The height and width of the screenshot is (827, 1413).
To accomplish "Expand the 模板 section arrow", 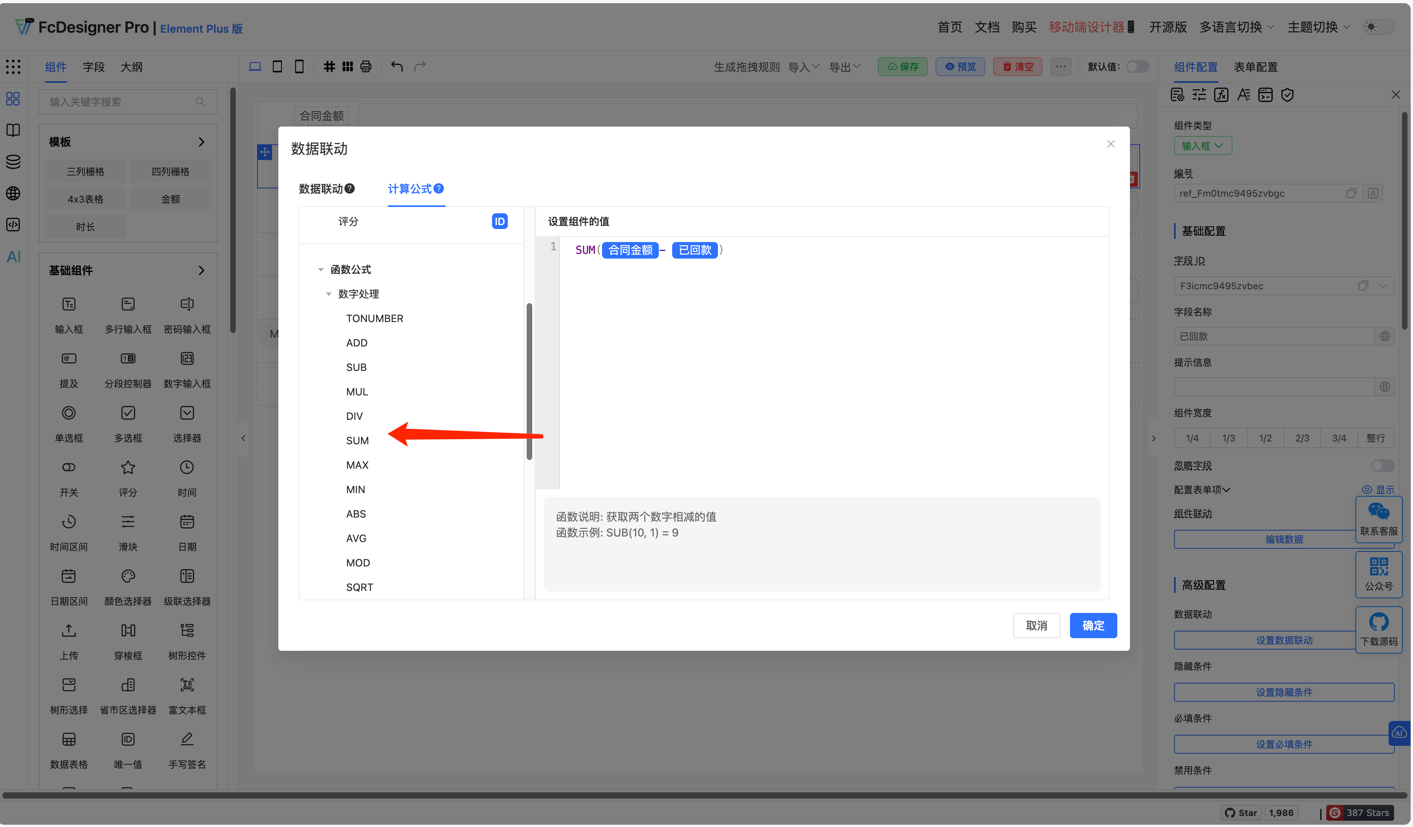I will click(x=202, y=142).
